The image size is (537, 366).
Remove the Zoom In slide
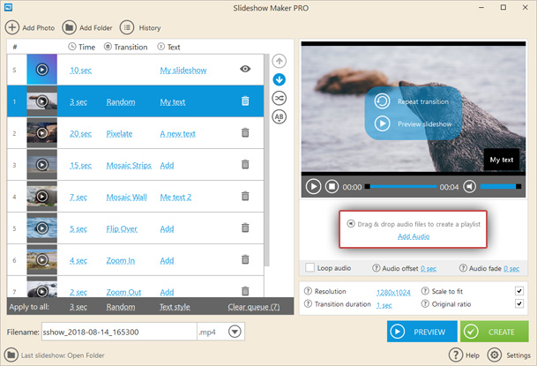pos(245,259)
